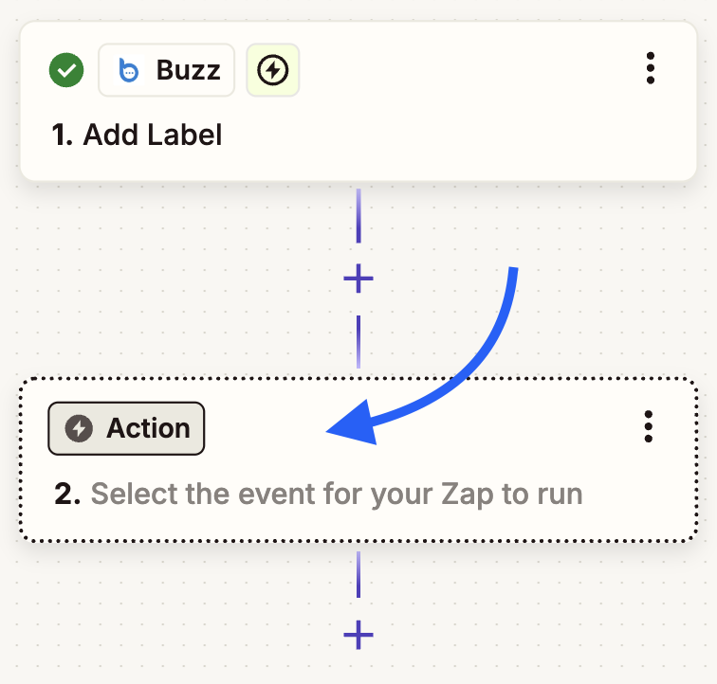Image resolution: width=717 pixels, height=684 pixels.
Task: Click the lightning icon inside the Action badge
Action: click(81, 428)
